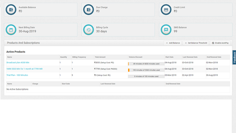Click the Due Charge wallet icon
236x133 pixels.
[x=89, y=10]
